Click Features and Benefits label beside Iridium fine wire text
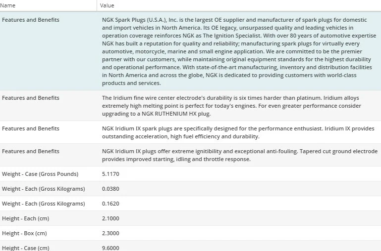The image size is (381, 251). coord(31,98)
